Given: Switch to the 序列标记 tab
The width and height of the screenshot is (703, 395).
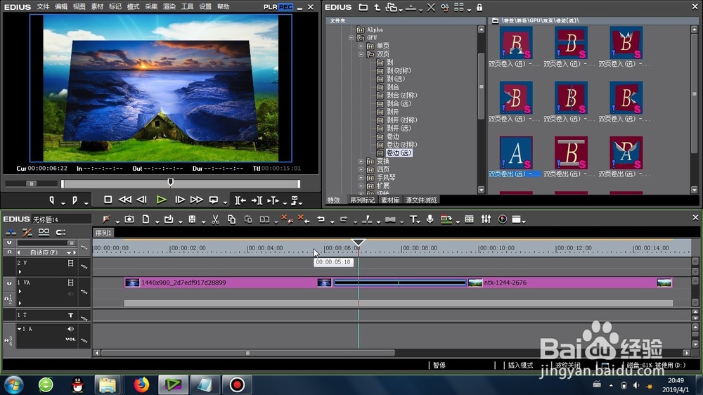Looking at the screenshot, I should (362, 200).
